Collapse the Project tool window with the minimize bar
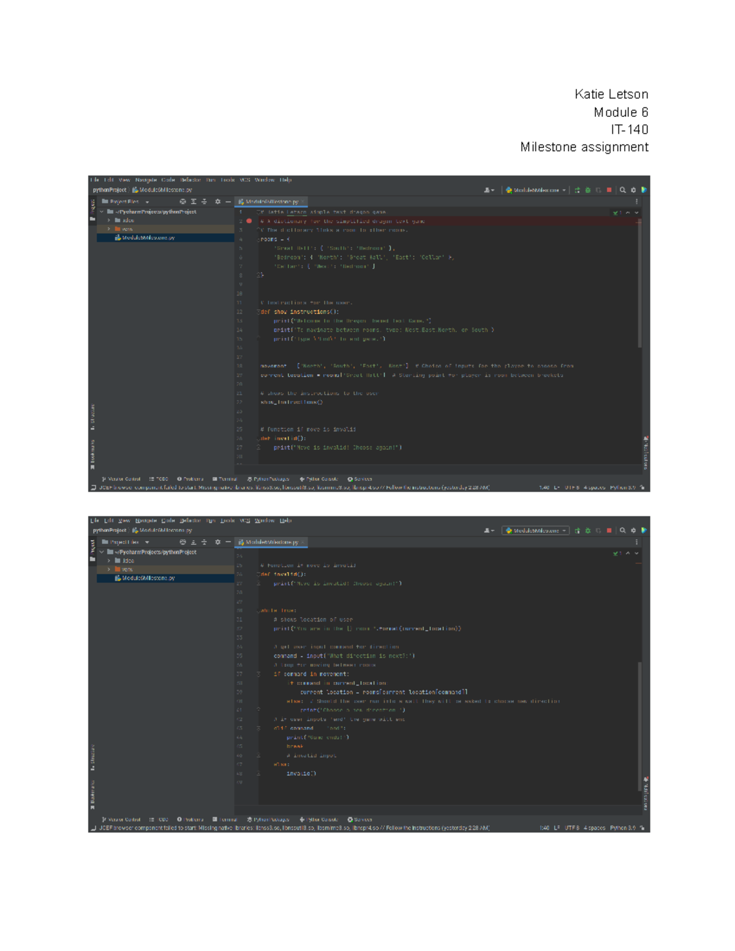 click(x=227, y=202)
